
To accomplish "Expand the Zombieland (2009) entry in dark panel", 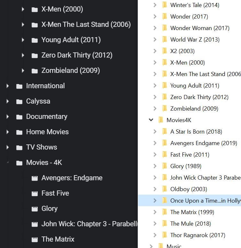I will pyautogui.click(x=23, y=71).
